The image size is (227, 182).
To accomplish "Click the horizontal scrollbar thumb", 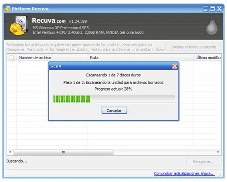I will 64,152.
